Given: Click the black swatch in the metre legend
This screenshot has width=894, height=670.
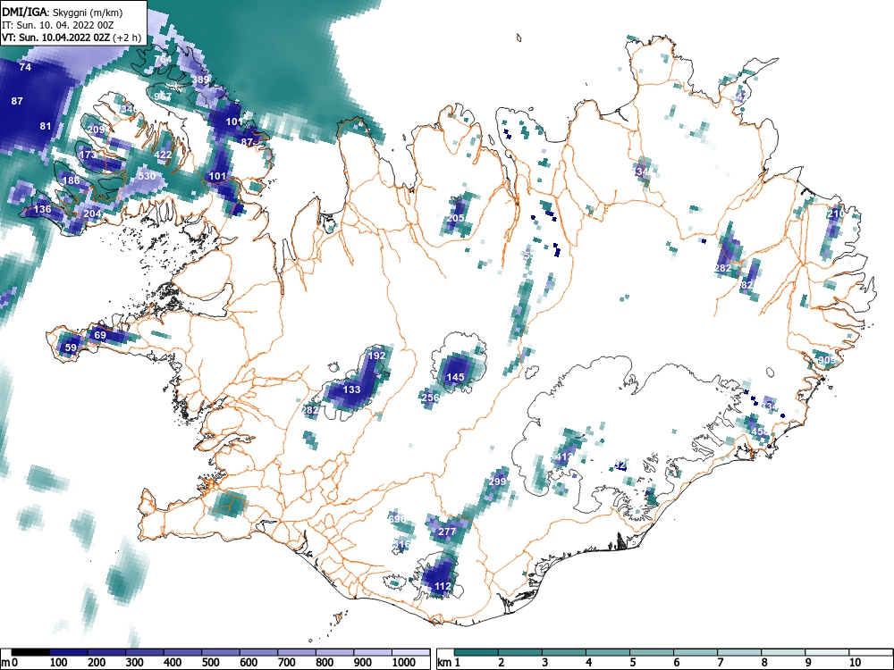Looking at the screenshot, I should point(30,652).
